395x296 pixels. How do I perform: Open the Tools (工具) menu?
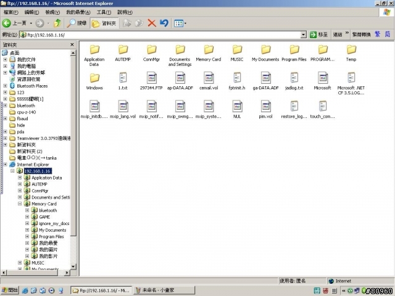(x=104, y=12)
